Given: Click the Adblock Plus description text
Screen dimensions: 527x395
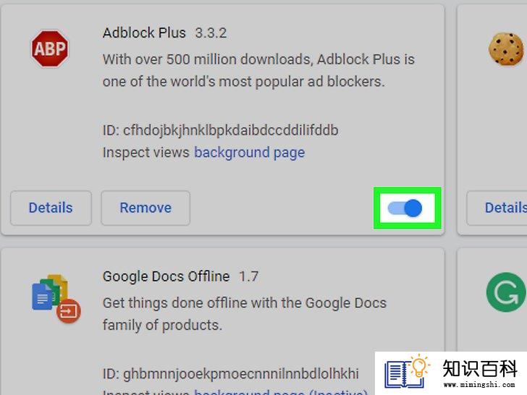Looking at the screenshot, I should pos(259,71).
